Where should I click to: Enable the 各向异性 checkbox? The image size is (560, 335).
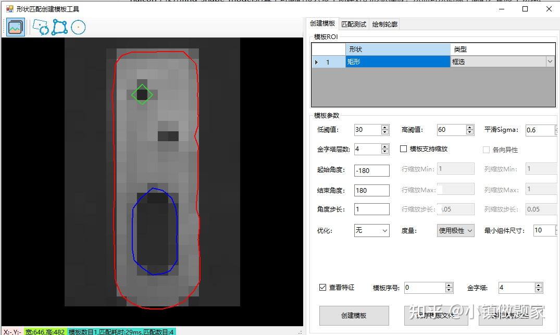486,150
